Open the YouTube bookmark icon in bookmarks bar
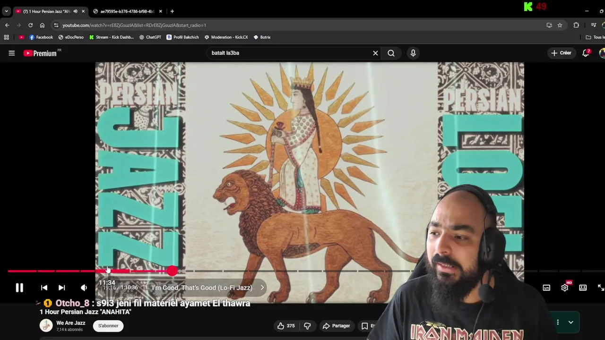 21,37
